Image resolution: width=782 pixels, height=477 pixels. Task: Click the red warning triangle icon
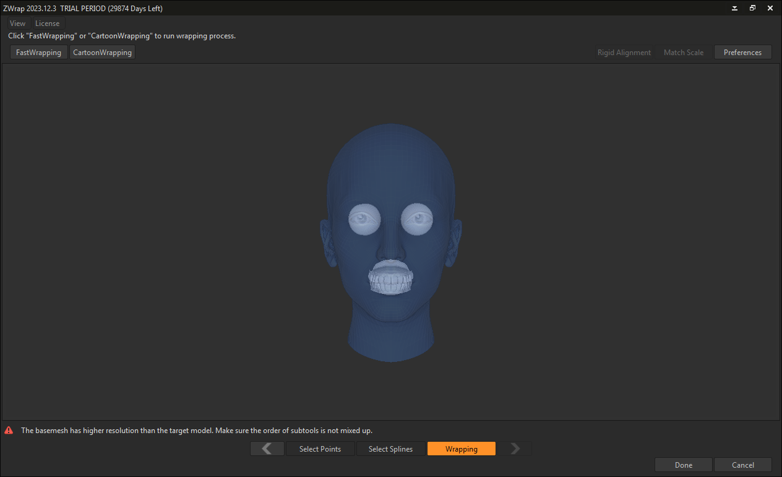pyautogui.click(x=9, y=430)
